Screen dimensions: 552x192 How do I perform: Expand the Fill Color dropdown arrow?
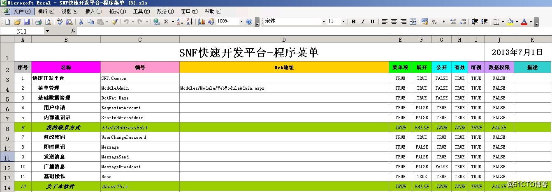click(517, 22)
